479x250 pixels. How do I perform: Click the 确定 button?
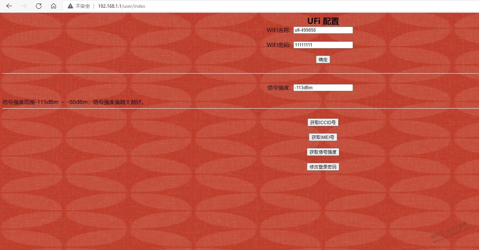click(323, 60)
